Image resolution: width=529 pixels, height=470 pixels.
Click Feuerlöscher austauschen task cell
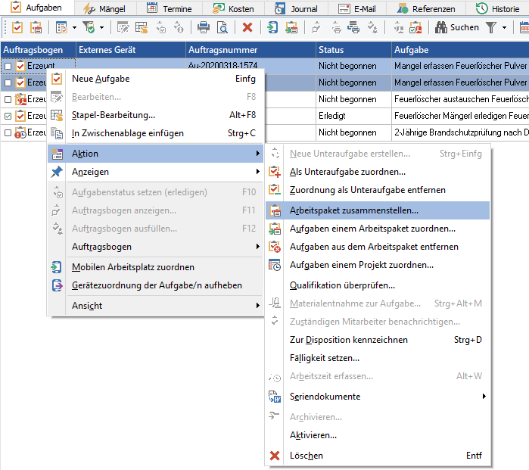[460, 99]
